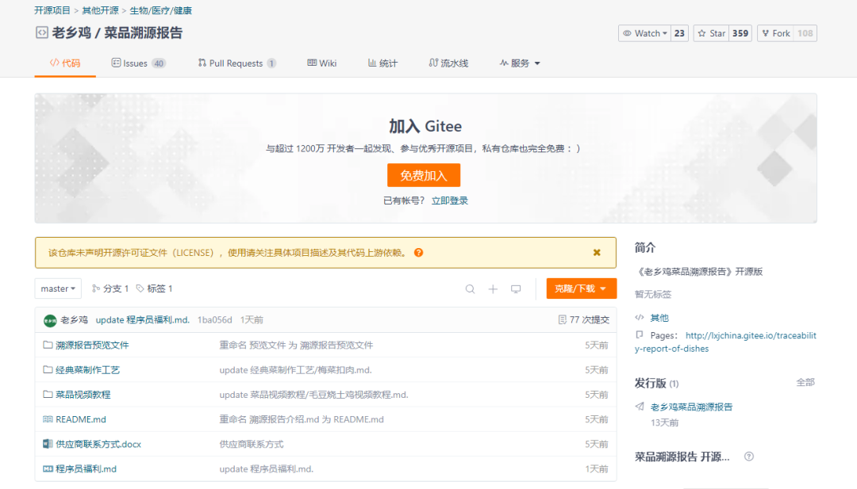857x489 pixels.
Task: Click the watcher count 23
Action: tap(679, 33)
